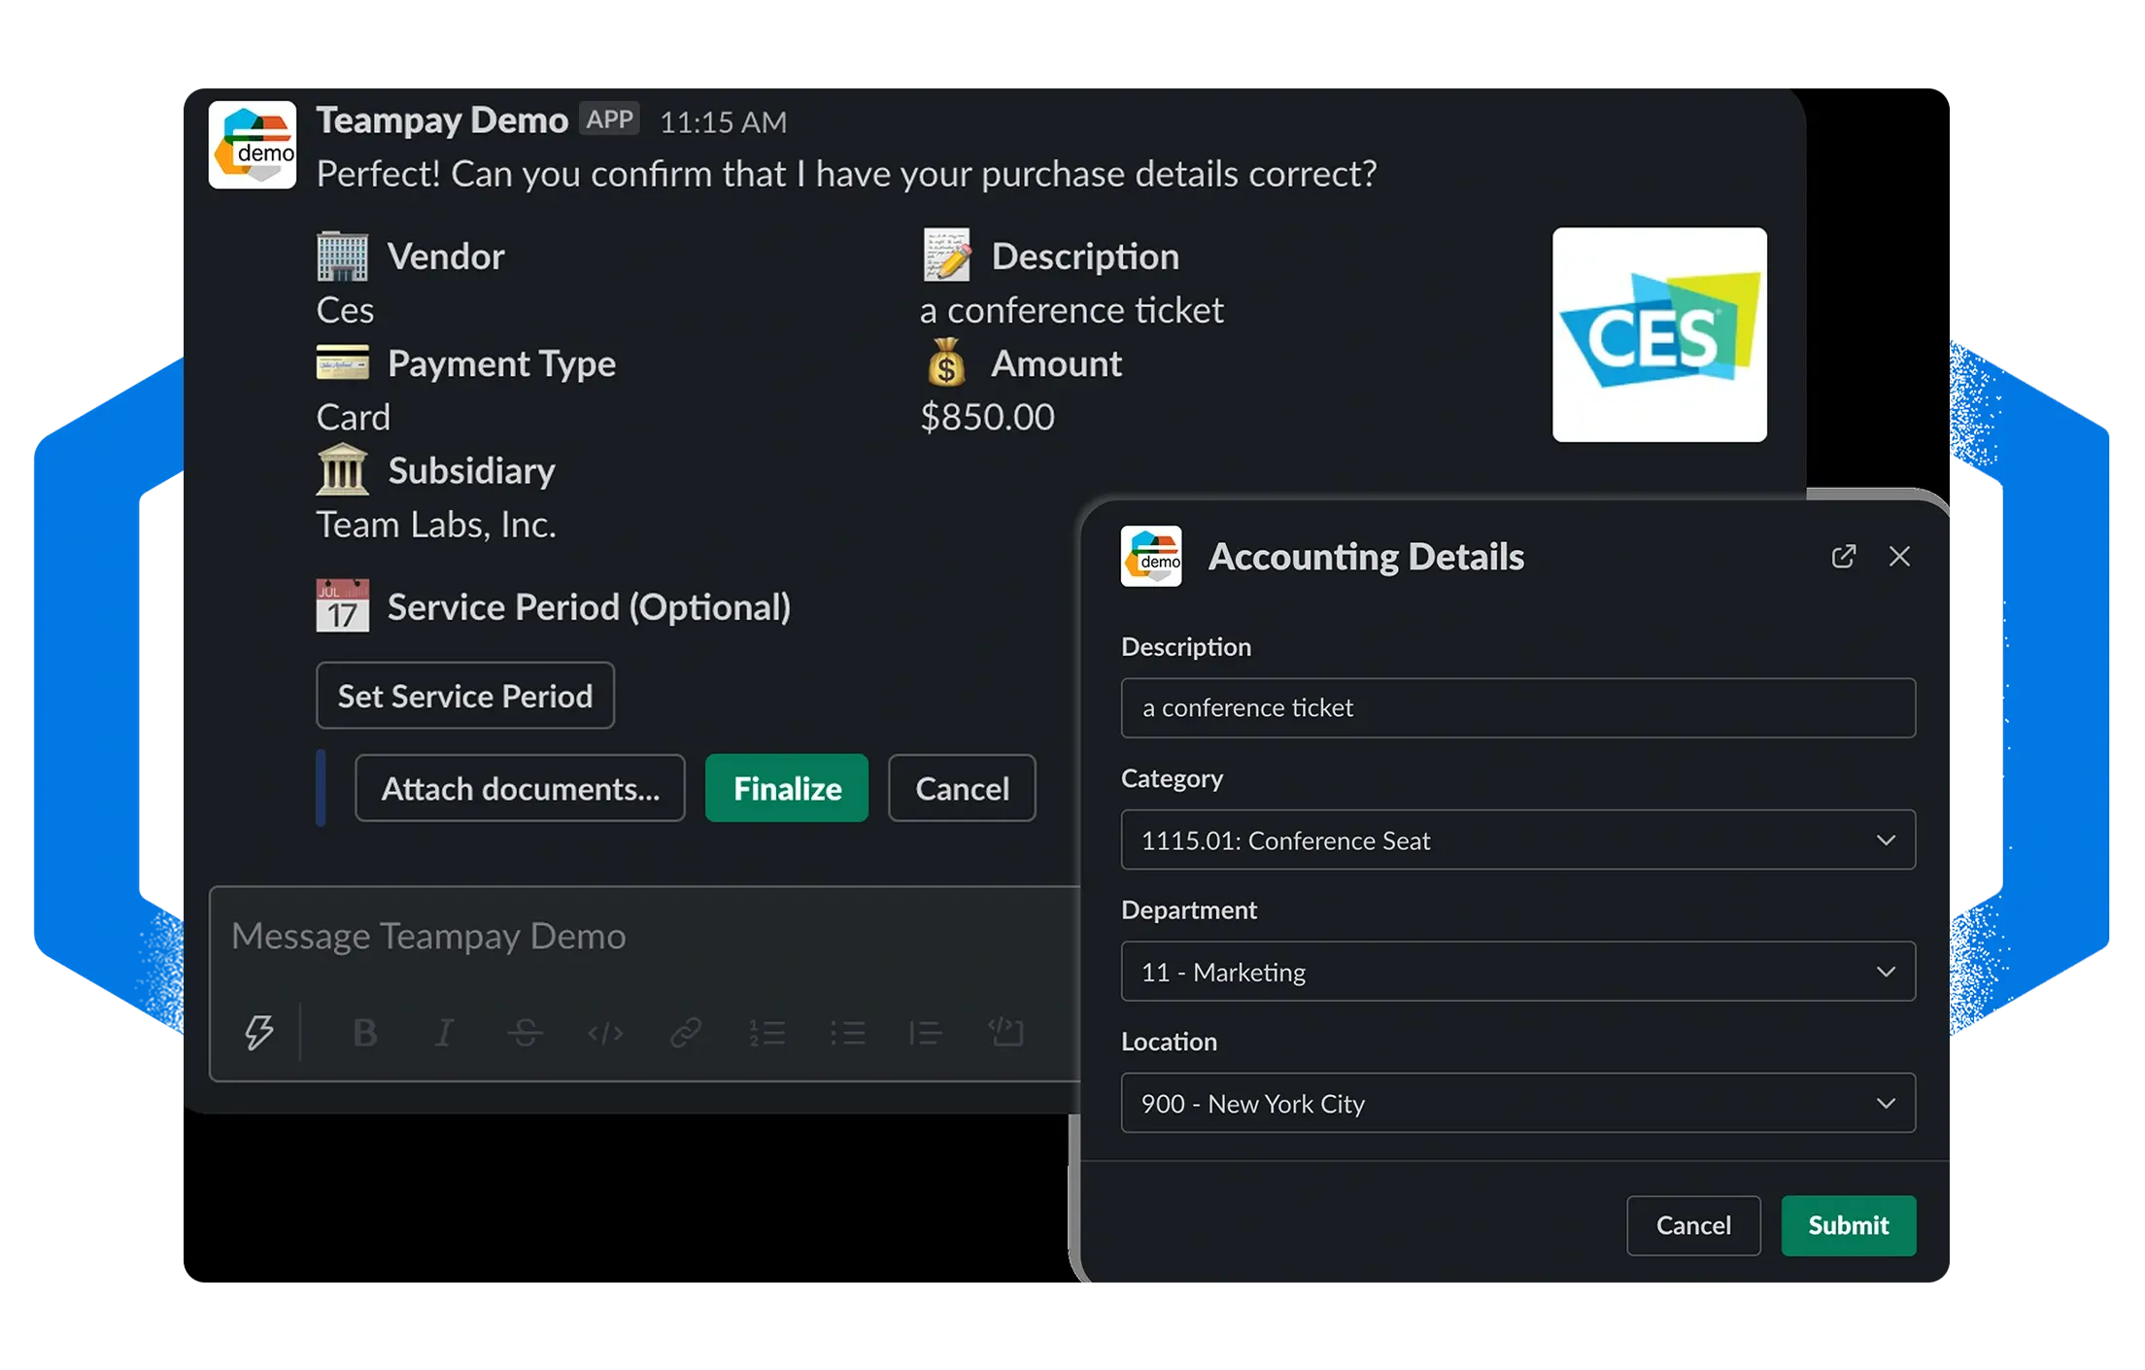Click the Set Service Period button
This screenshot has width=2145, height=1370.
tap(465, 696)
